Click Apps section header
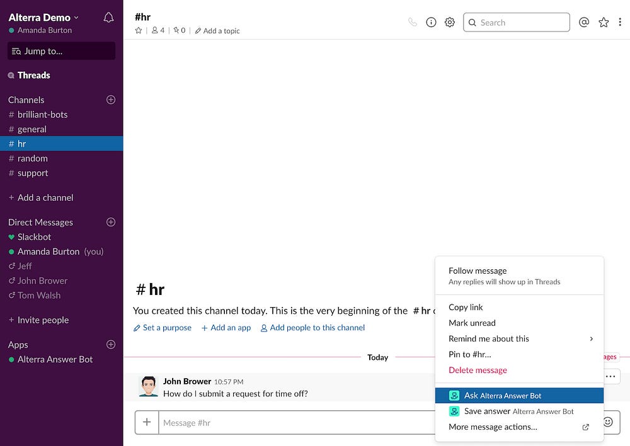The image size is (630, 446). 18,345
